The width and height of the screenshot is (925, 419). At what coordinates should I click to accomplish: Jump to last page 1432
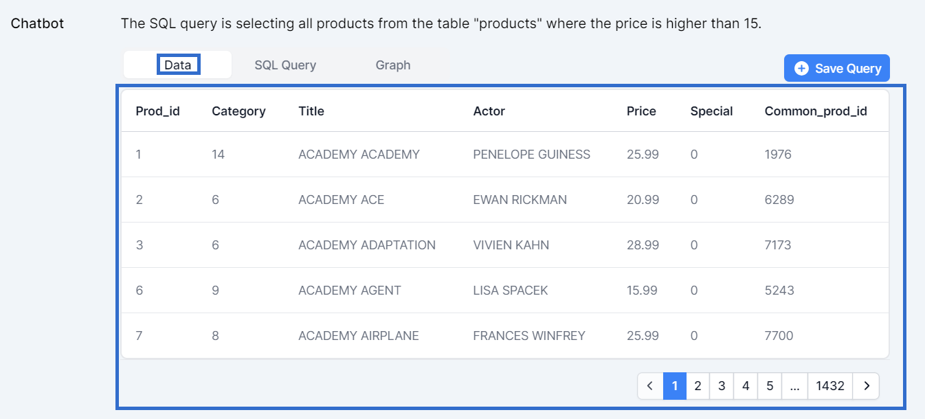830,386
